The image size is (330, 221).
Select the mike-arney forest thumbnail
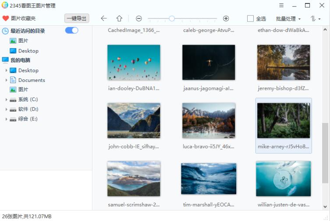(284, 121)
